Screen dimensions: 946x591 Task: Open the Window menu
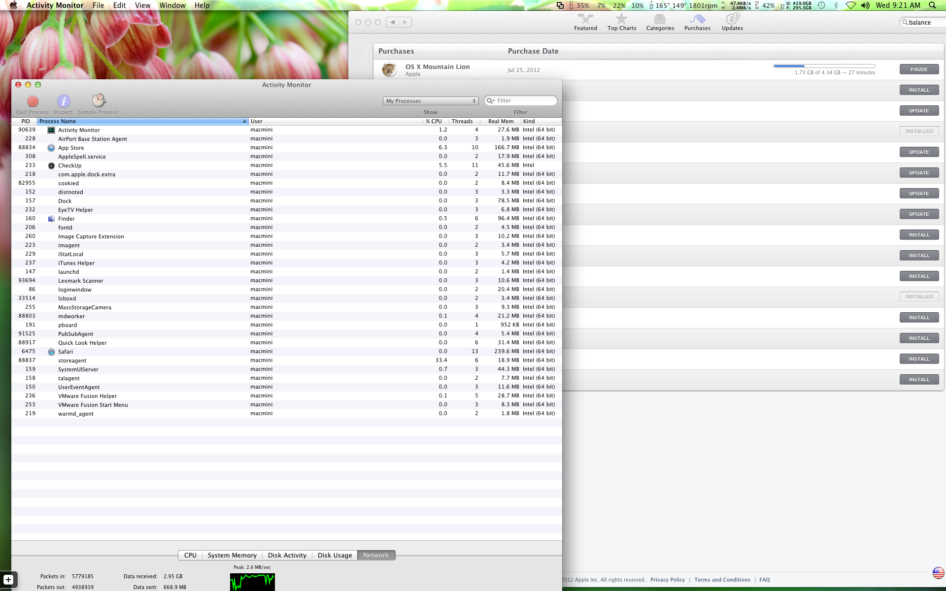[172, 5]
